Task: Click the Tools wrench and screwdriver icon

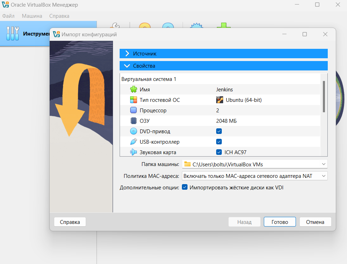Action: pos(13,33)
